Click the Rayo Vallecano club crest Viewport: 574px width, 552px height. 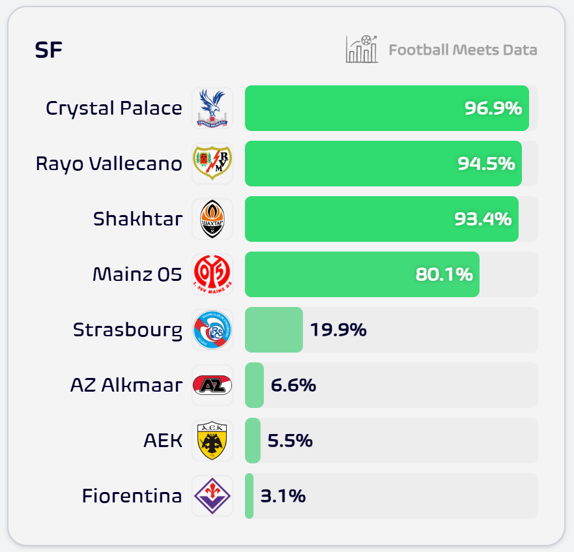point(212,164)
